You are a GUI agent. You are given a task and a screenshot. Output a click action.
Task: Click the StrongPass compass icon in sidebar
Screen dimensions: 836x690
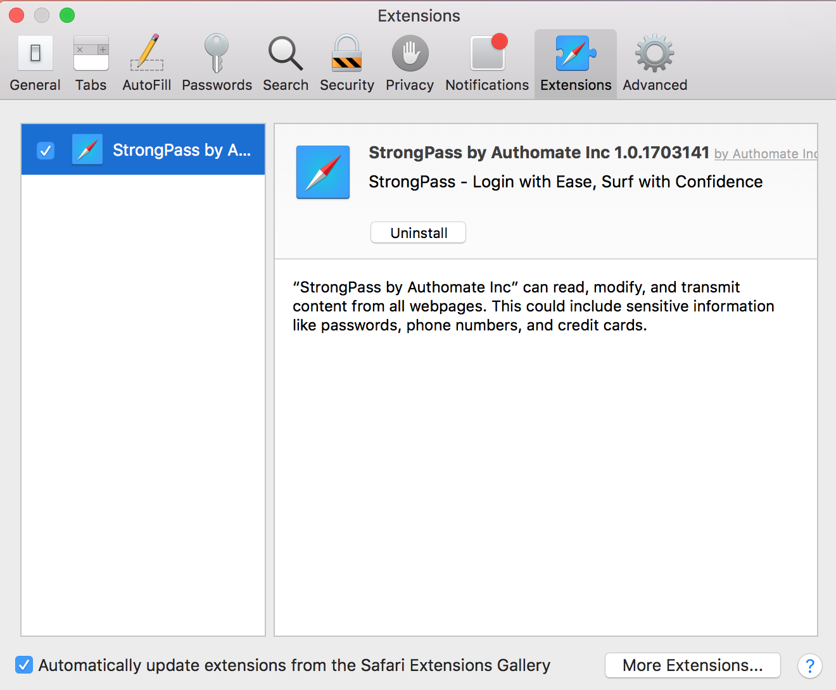pos(87,149)
